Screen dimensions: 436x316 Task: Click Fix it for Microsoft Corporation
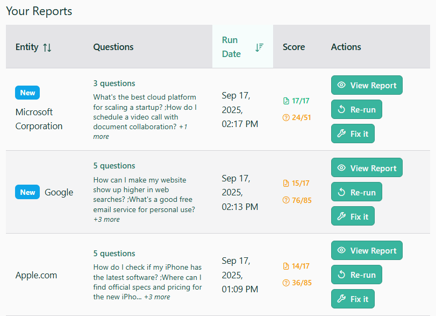tap(353, 134)
